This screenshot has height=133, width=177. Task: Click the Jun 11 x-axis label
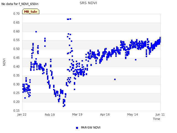(x=160, y=114)
